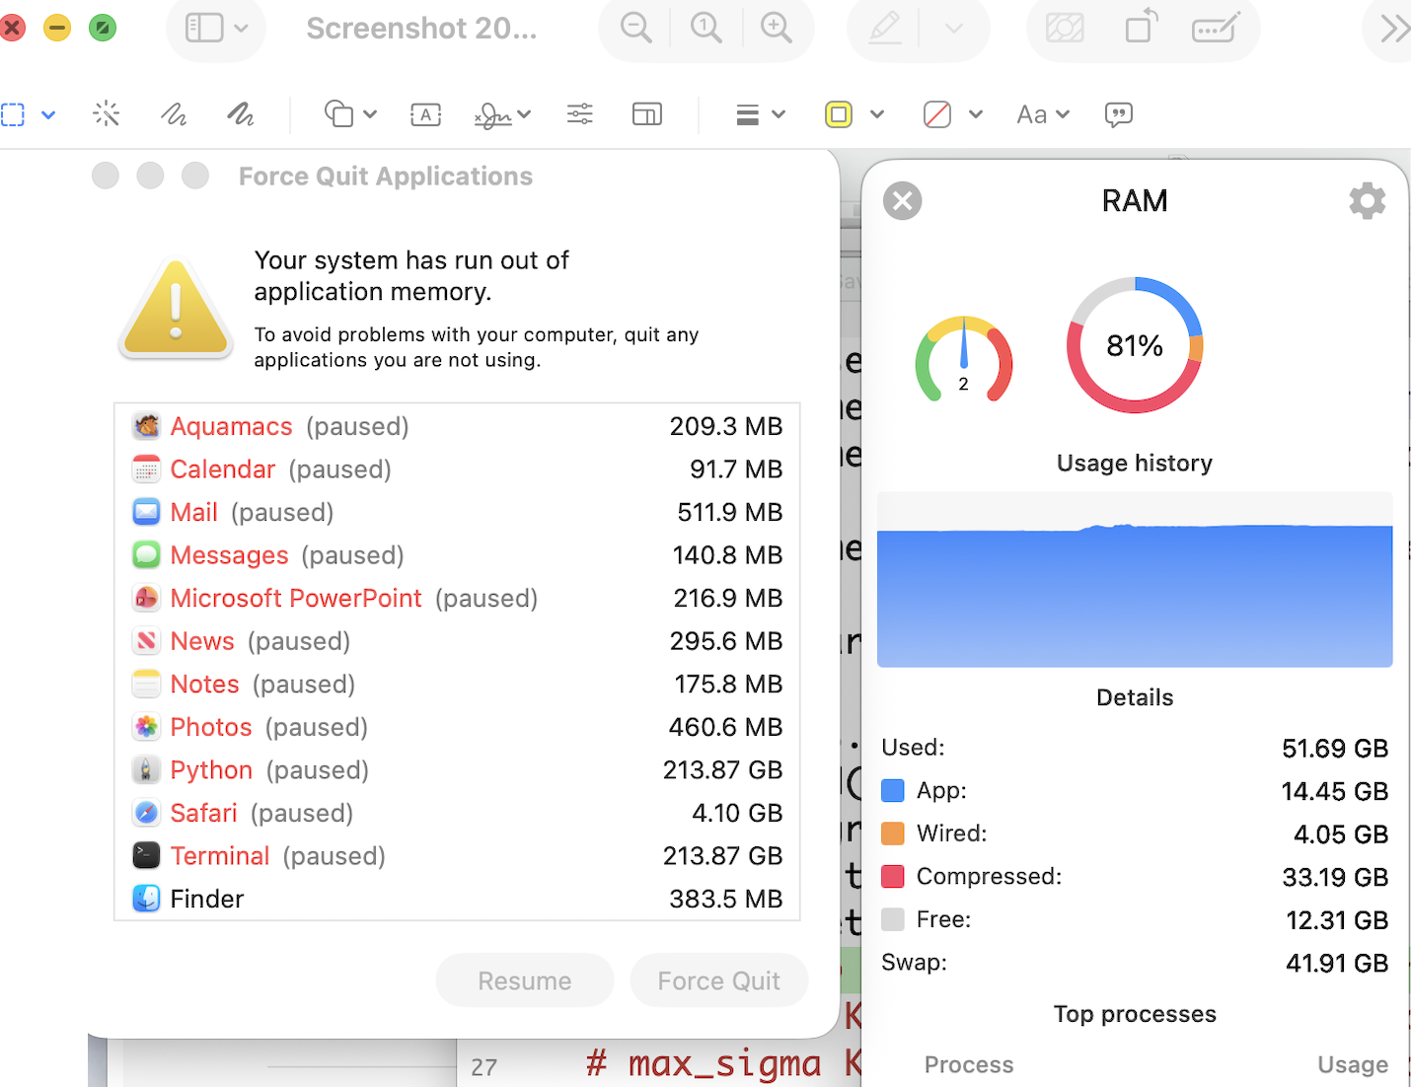Click the Top processes heading
The image size is (1411, 1087).
1135,1014
